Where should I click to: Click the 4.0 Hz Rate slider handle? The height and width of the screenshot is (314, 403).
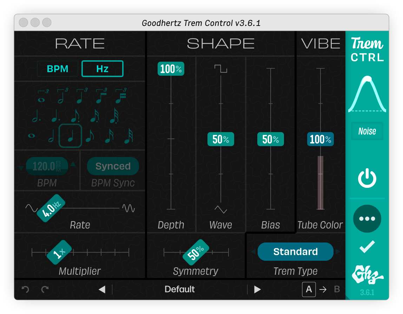coord(51,208)
